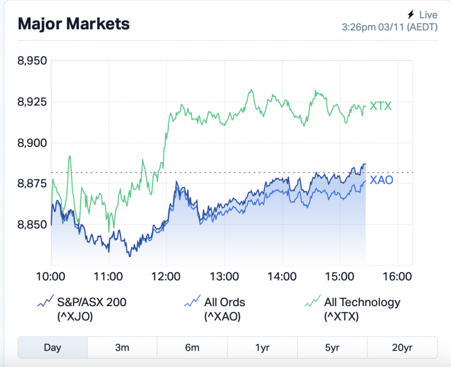
Task: Click the Major Markets heading
Action: pos(74,24)
